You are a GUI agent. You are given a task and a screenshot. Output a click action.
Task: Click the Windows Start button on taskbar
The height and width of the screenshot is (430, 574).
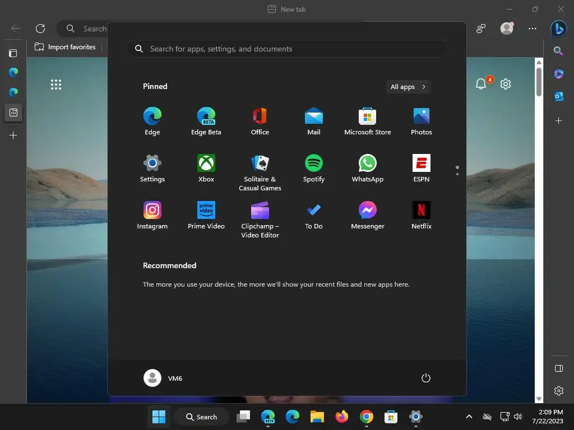(159, 417)
